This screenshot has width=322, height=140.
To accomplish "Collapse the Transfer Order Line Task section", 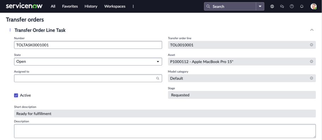I will (x=312, y=30).
